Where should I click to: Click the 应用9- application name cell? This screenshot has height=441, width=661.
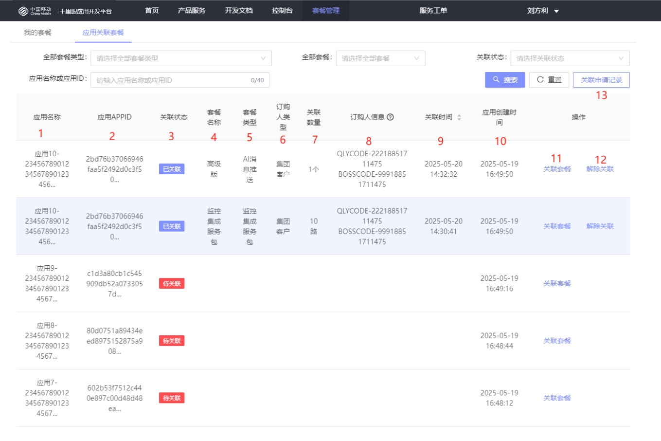(x=47, y=284)
